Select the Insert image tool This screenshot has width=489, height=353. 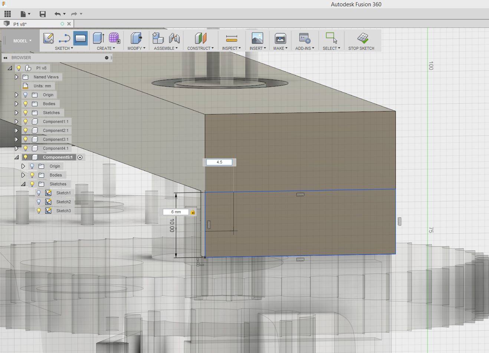coord(257,38)
